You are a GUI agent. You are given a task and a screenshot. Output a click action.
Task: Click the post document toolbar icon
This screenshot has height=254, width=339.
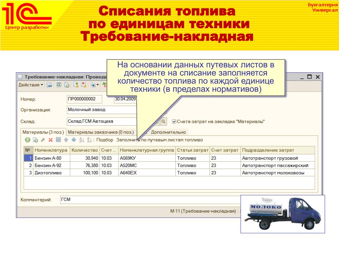pyautogui.click(x=76, y=85)
